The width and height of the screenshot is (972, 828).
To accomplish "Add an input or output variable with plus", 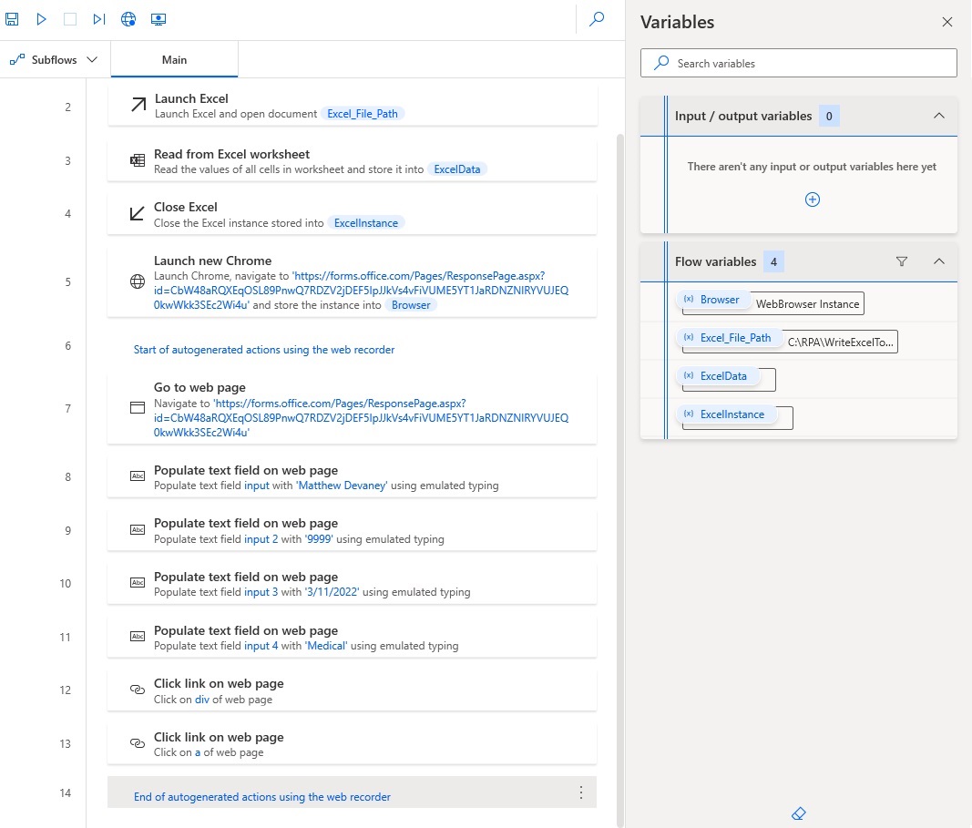I will click(812, 199).
